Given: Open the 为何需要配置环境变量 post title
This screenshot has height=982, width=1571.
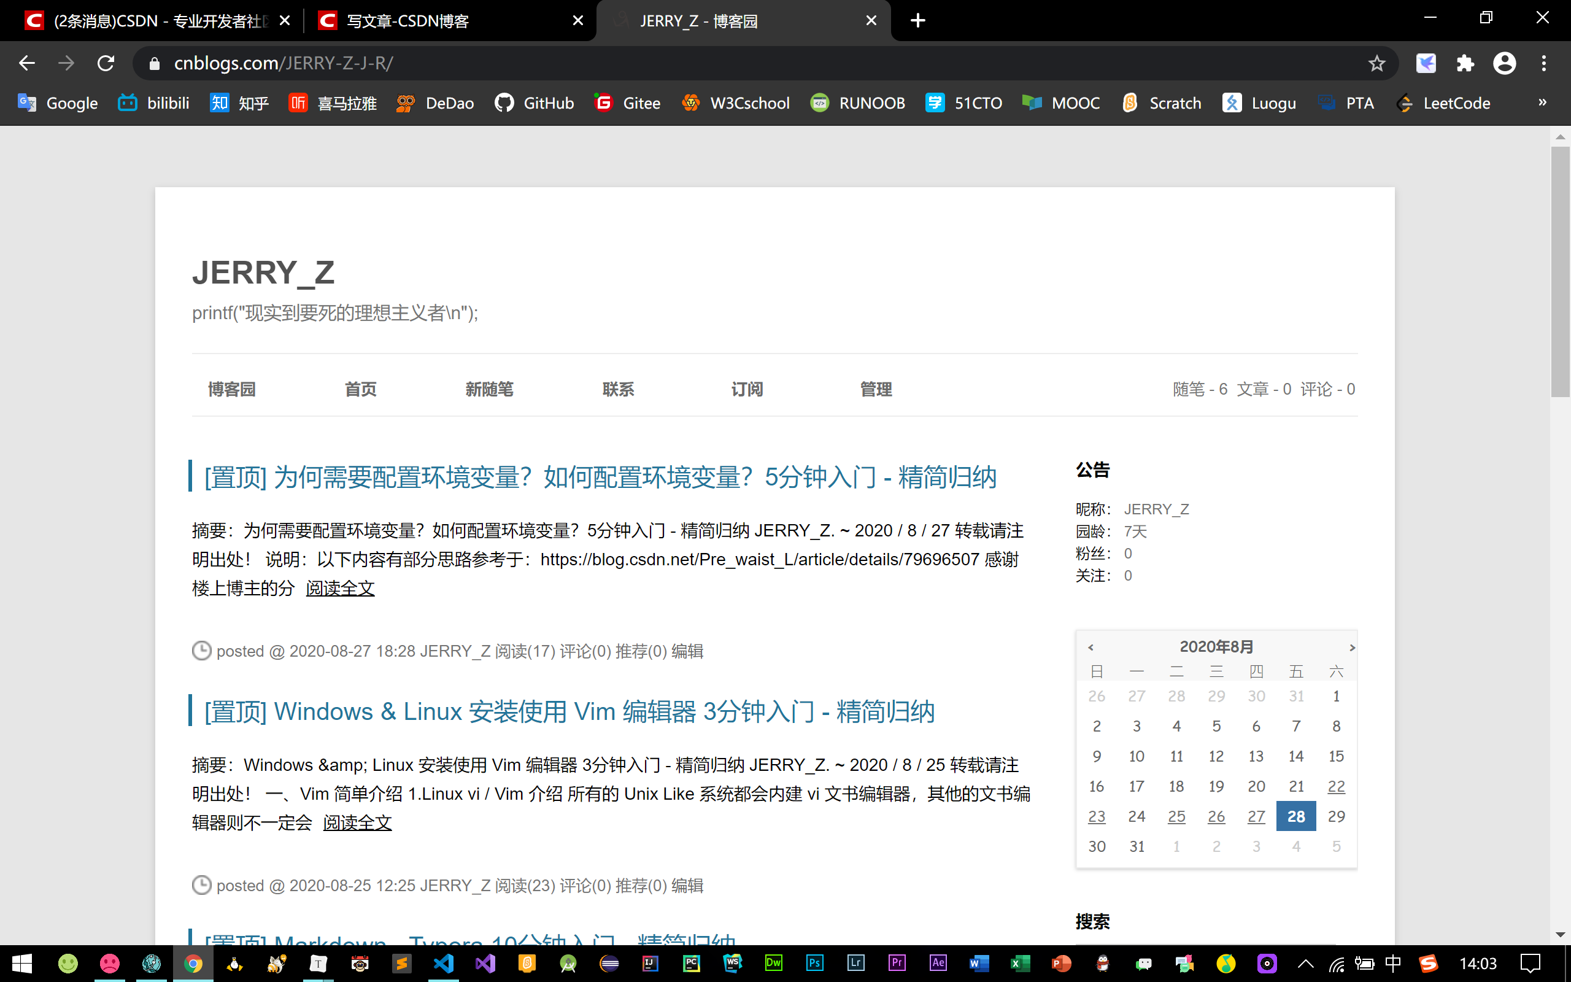Looking at the screenshot, I should pyautogui.click(x=600, y=477).
